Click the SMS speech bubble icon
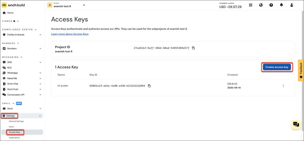Viewport: 304px width, 141px height. [4, 62]
